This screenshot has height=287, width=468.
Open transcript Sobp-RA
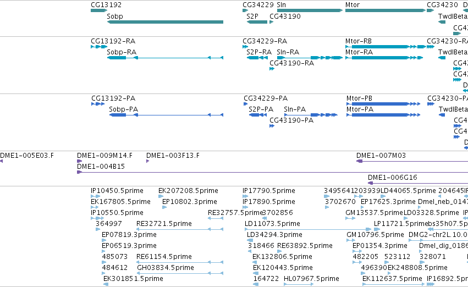(x=122, y=52)
